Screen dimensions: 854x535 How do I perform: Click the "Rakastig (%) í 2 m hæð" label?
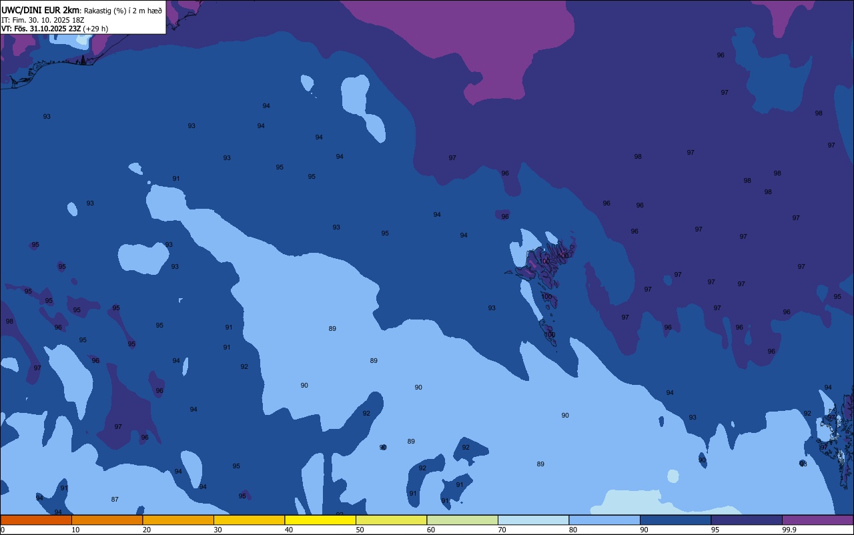pos(123,11)
